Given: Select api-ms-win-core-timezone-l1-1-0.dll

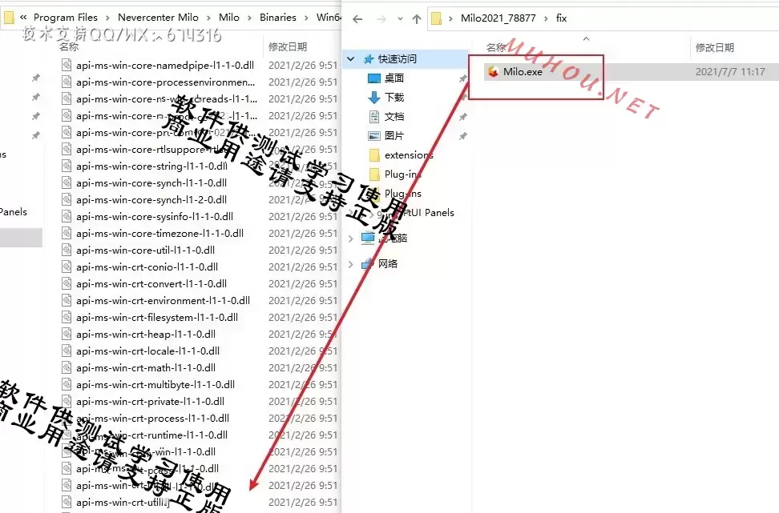Looking at the screenshot, I should (160, 233).
